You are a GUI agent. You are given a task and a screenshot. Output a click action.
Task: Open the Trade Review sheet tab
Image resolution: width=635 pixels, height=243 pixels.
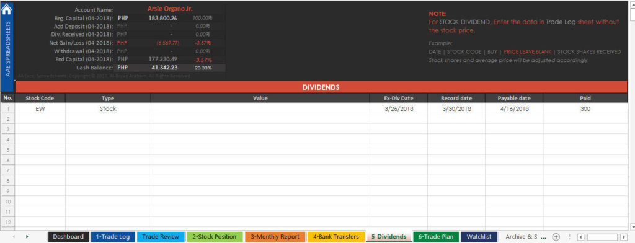[x=161, y=237]
